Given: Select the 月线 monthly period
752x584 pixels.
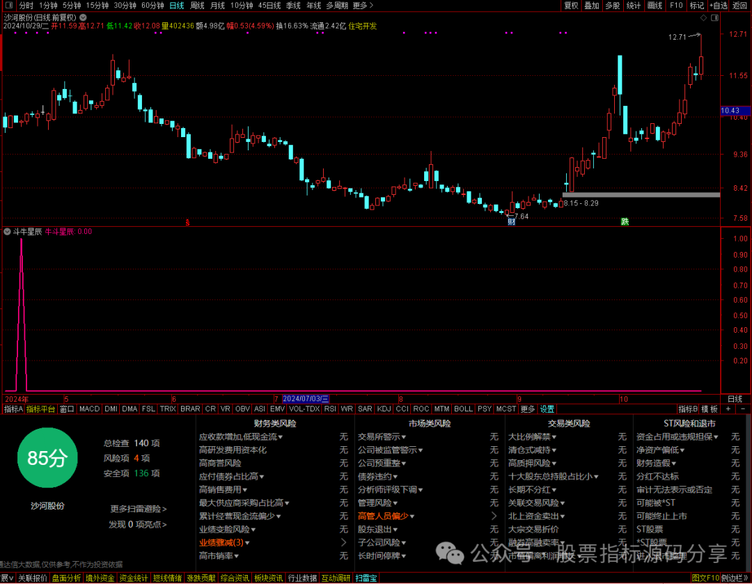Looking at the screenshot, I should coord(218,6).
